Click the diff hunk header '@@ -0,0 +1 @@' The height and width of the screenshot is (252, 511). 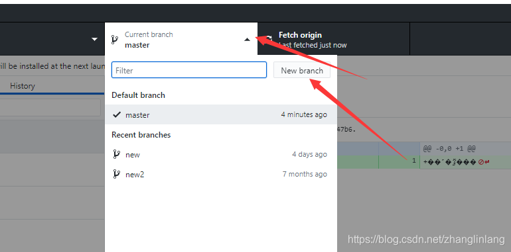tap(449, 149)
